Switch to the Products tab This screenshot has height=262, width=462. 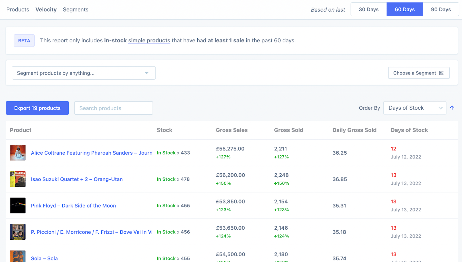point(17,10)
